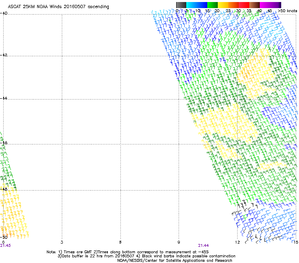Click the longitude 3 axis label
299x263 pixels.
pos(62,242)
